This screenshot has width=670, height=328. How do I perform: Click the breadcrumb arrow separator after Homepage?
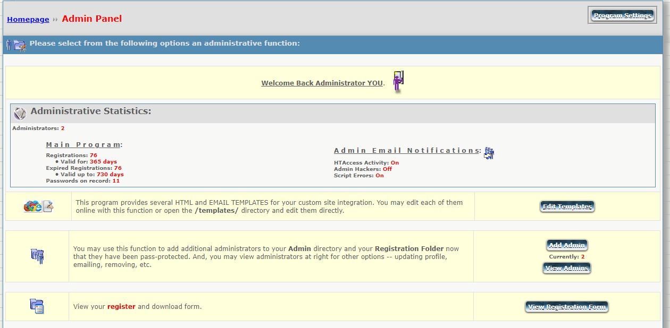[55, 20]
